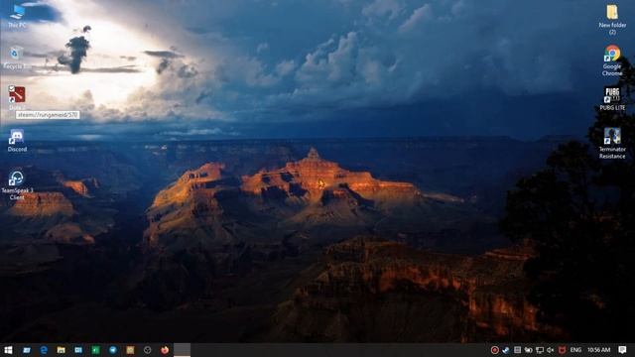Click the red recording tray icon
635x357 pixels.
click(x=494, y=350)
